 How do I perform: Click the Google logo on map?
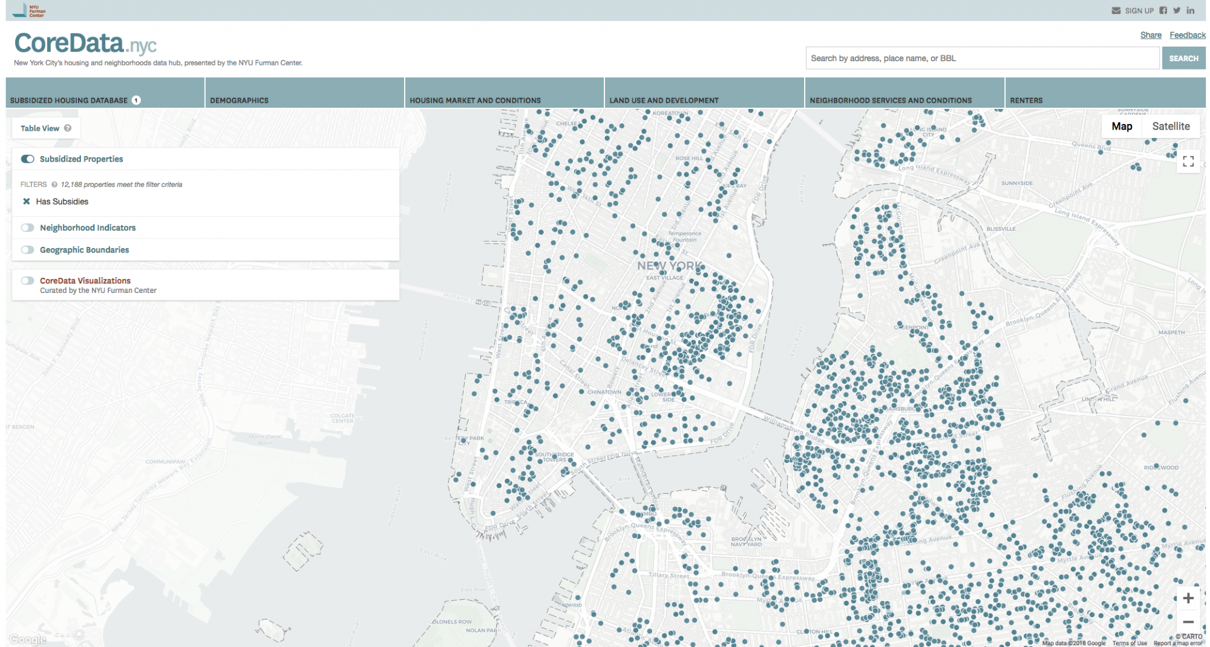tap(27, 639)
